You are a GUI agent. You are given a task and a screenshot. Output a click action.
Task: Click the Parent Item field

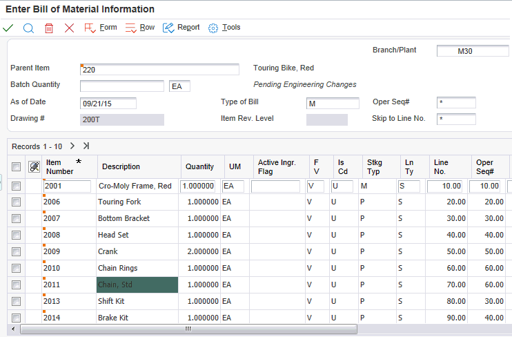click(159, 70)
